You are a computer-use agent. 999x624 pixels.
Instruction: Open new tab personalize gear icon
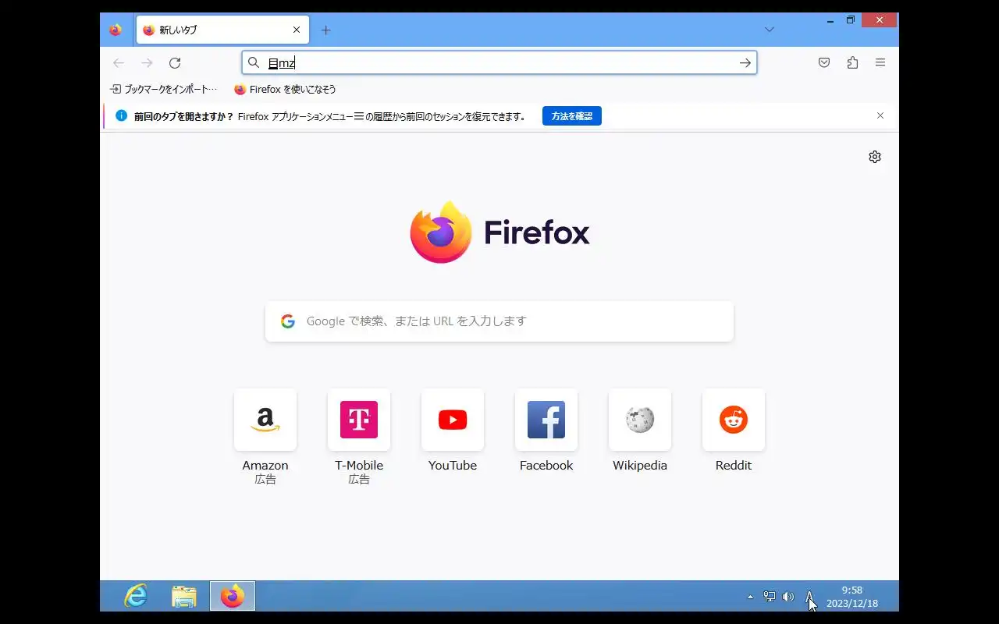pos(875,157)
